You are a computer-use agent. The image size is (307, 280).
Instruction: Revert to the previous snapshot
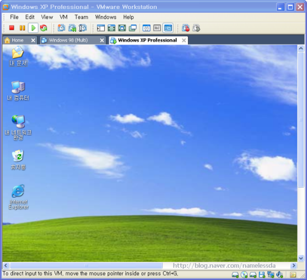[72, 28]
